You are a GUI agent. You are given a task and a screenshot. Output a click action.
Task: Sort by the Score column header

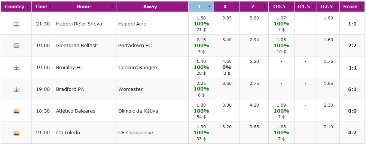pyautogui.click(x=352, y=6)
